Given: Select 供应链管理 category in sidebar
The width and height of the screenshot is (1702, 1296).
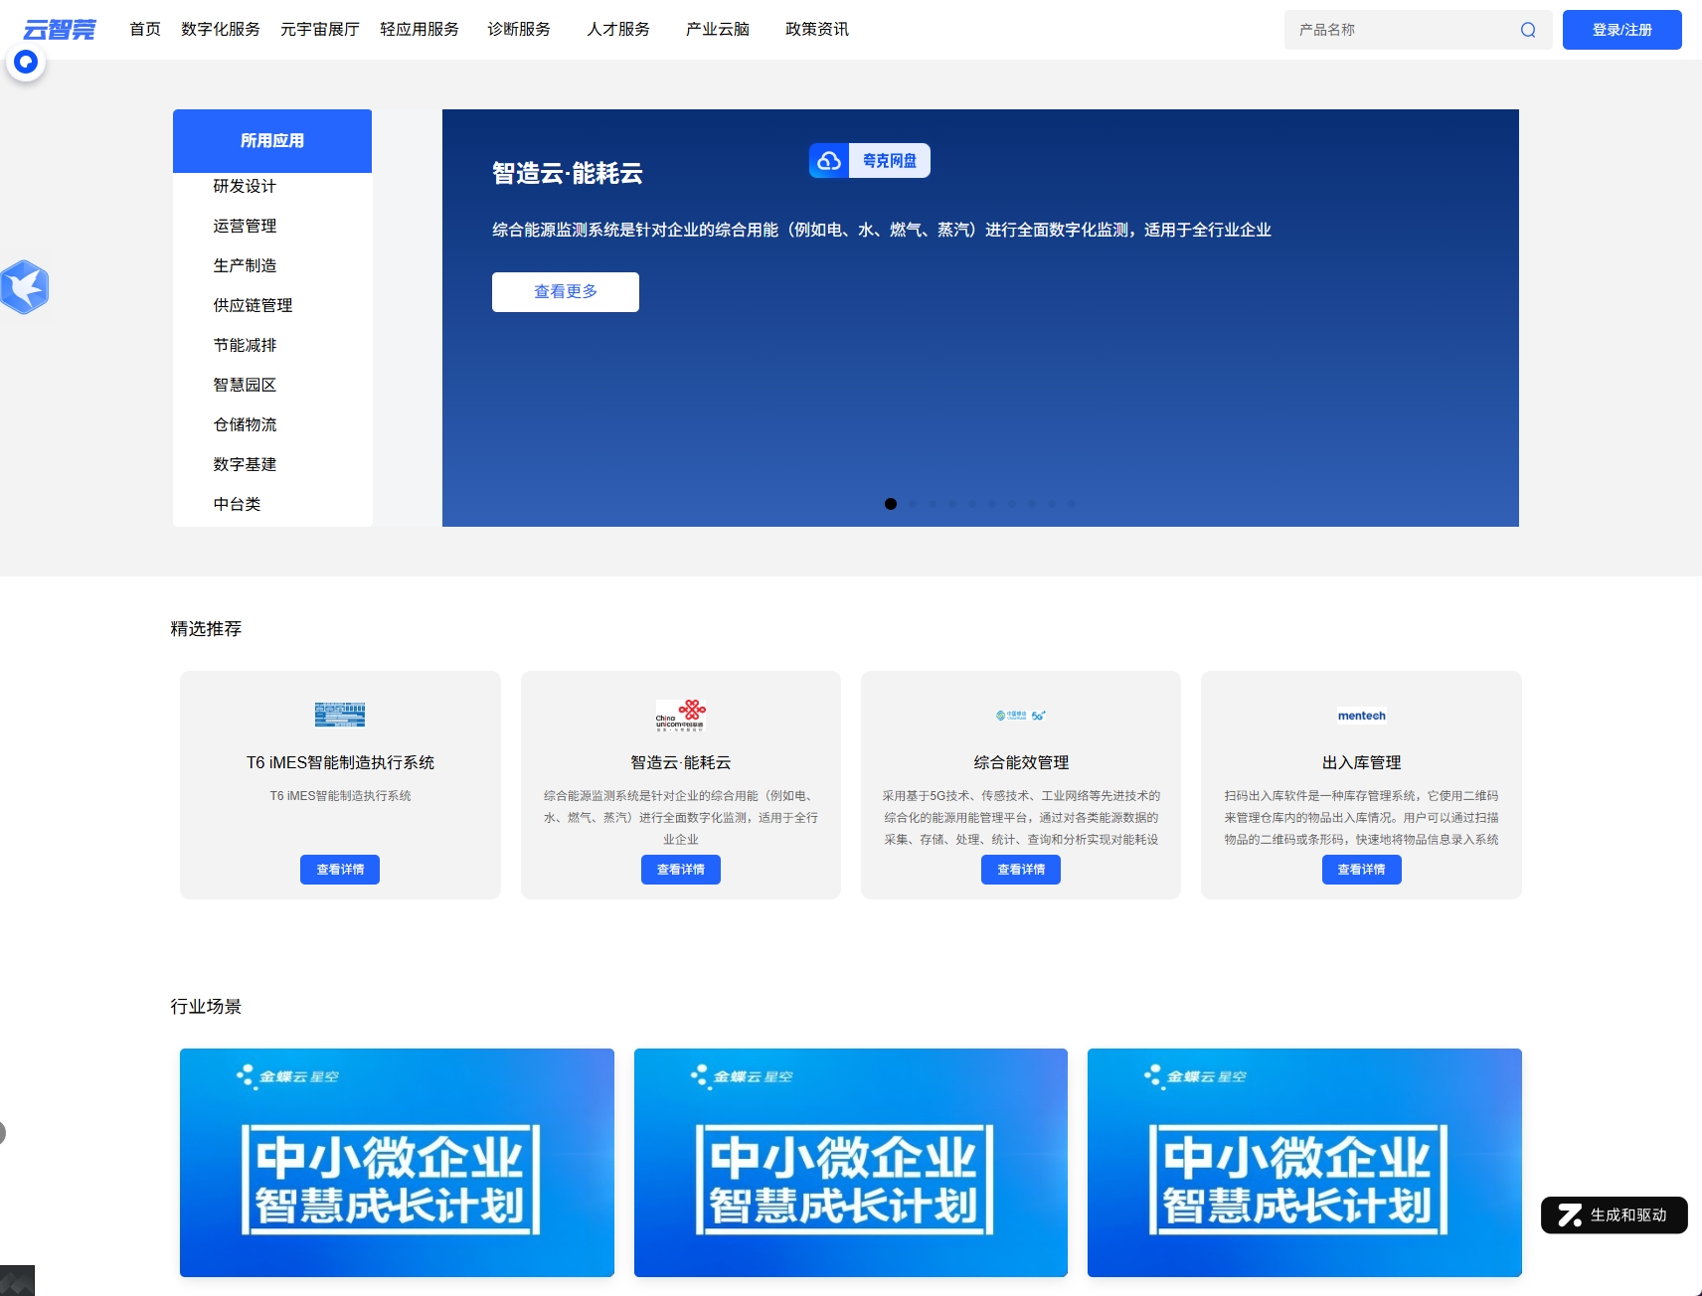Looking at the screenshot, I should [253, 306].
